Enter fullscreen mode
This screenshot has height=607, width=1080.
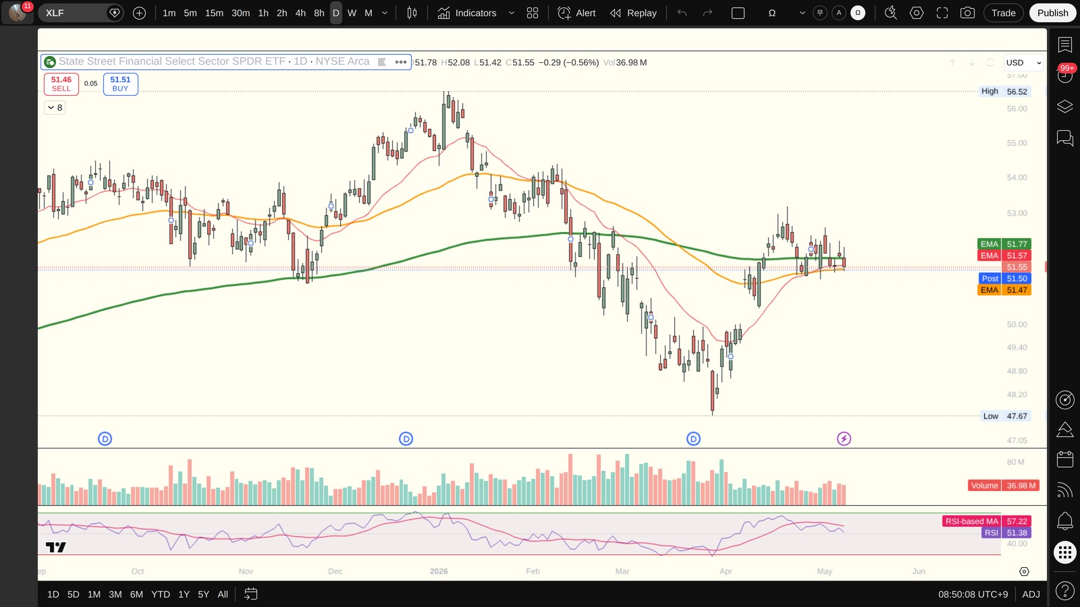(942, 13)
